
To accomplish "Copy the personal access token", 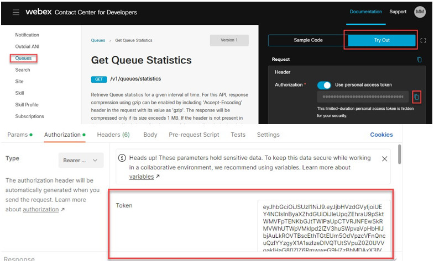I will pyautogui.click(x=416, y=97).
